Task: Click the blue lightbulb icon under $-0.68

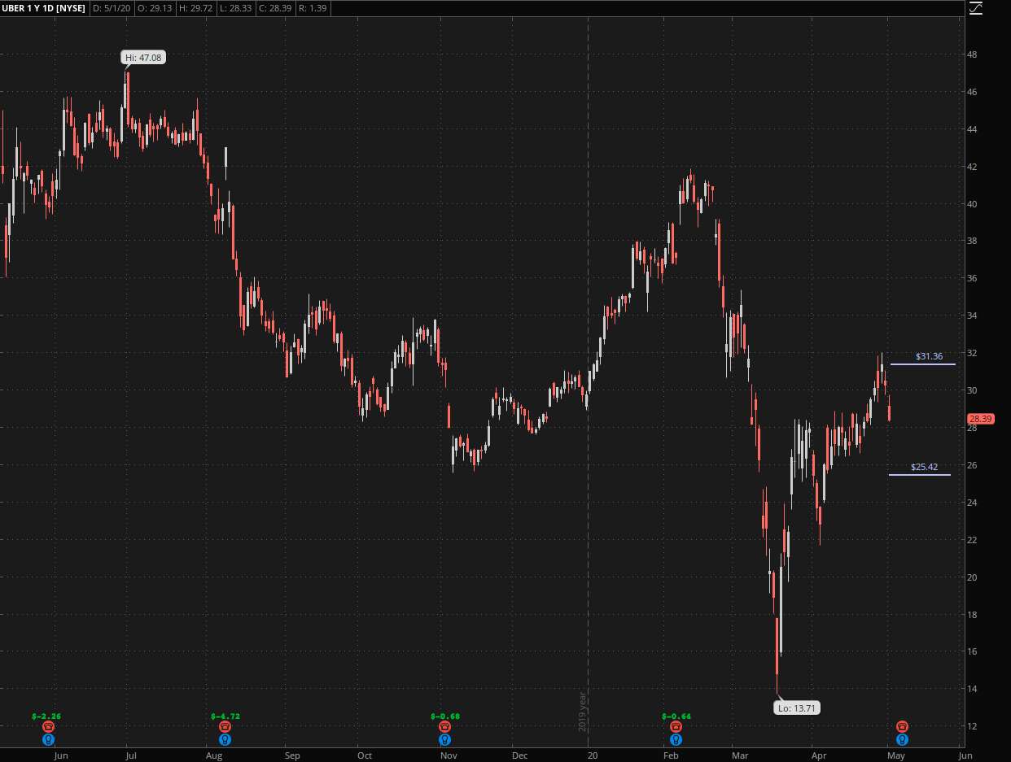Action: (444, 740)
